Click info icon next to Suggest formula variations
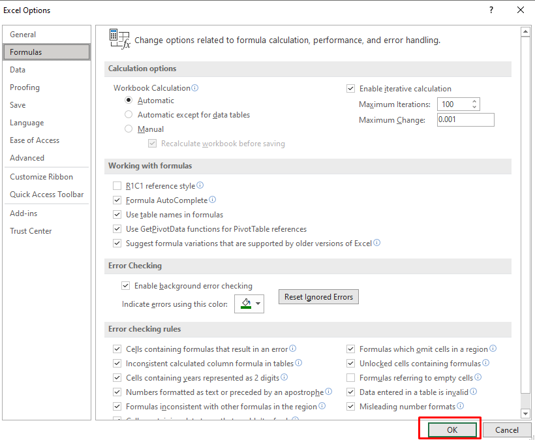The image size is (535, 440). coord(377,244)
